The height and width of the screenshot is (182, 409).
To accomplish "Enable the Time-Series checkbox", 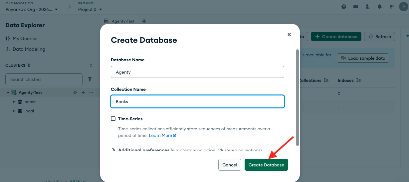I will [x=113, y=119].
